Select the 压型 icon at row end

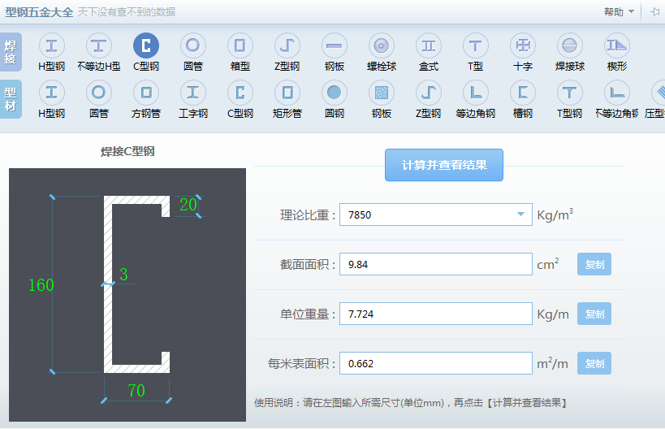(x=659, y=93)
